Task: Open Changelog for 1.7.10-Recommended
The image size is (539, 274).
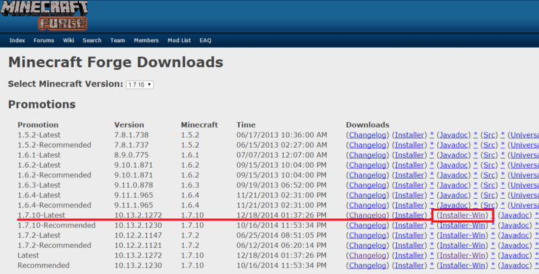Action: [x=367, y=226]
